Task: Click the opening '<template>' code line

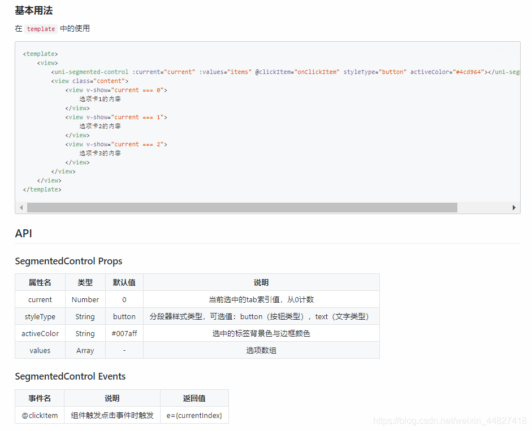Action: [x=40, y=54]
